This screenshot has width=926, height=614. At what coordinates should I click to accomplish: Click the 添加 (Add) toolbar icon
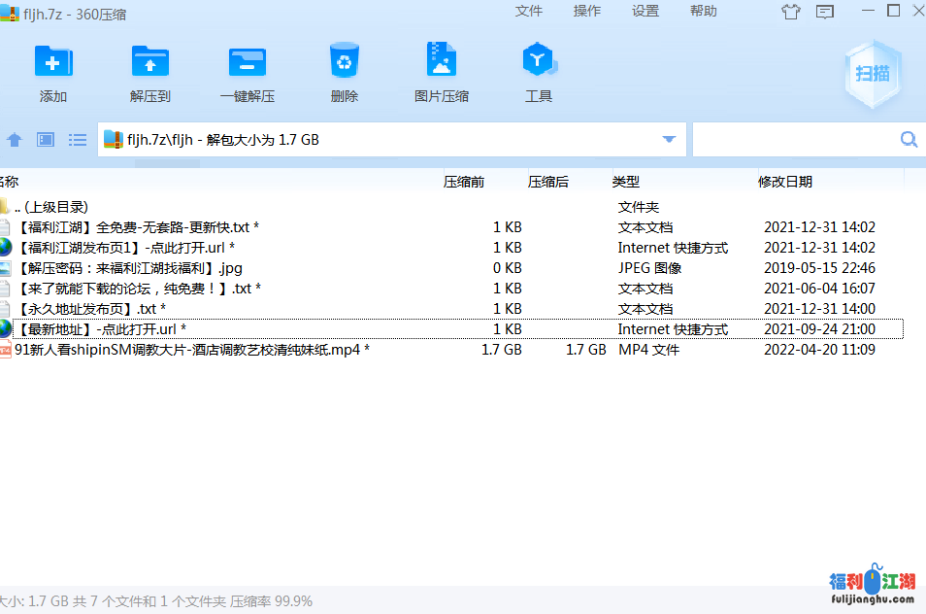(x=53, y=62)
